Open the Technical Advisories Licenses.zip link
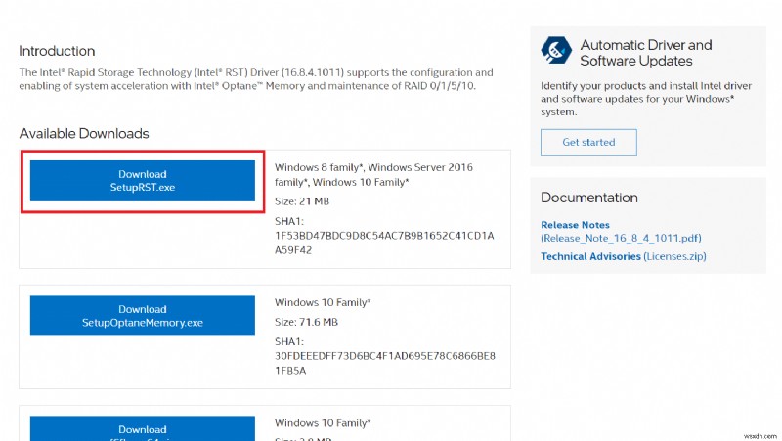782x441 pixels. pyautogui.click(x=624, y=256)
